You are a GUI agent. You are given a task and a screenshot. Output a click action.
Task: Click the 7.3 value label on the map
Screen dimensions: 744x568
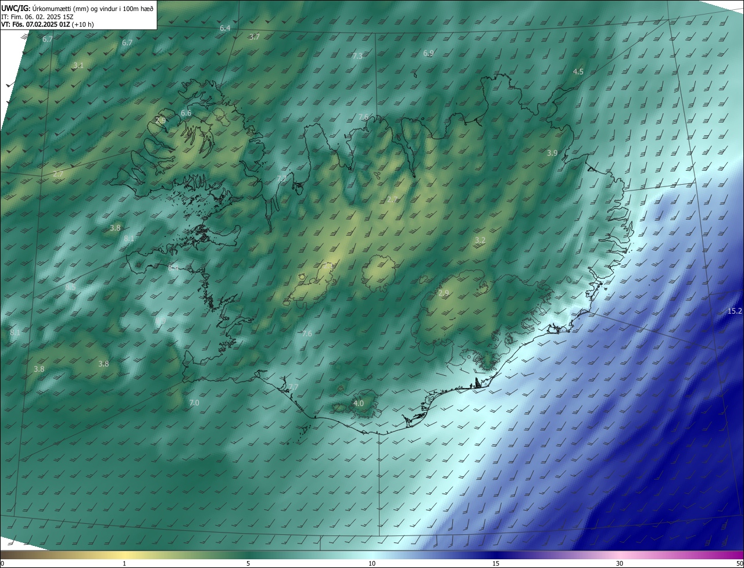pyautogui.click(x=357, y=56)
